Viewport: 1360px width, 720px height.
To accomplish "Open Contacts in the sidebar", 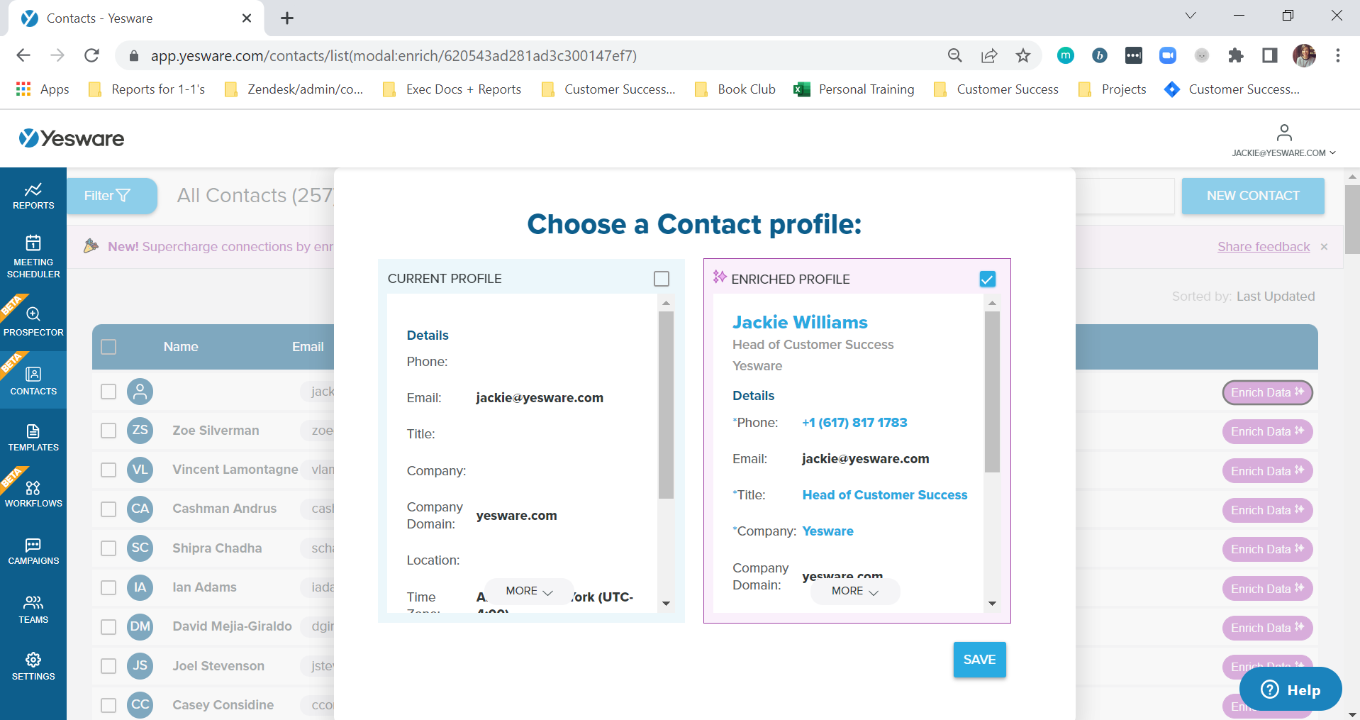I will pyautogui.click(x=33, y=380).
